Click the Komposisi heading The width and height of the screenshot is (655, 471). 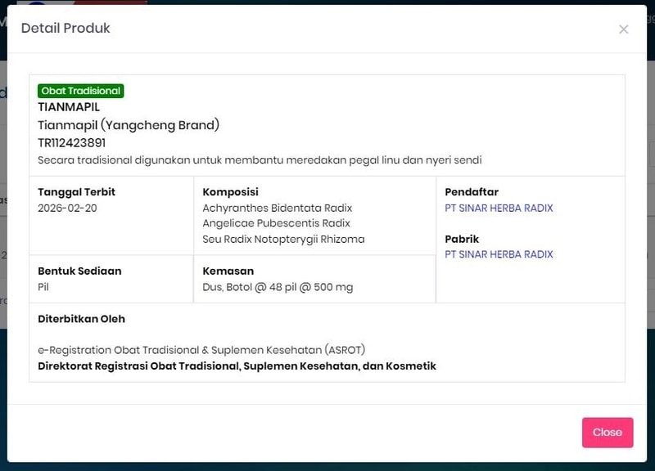[230, 192]
